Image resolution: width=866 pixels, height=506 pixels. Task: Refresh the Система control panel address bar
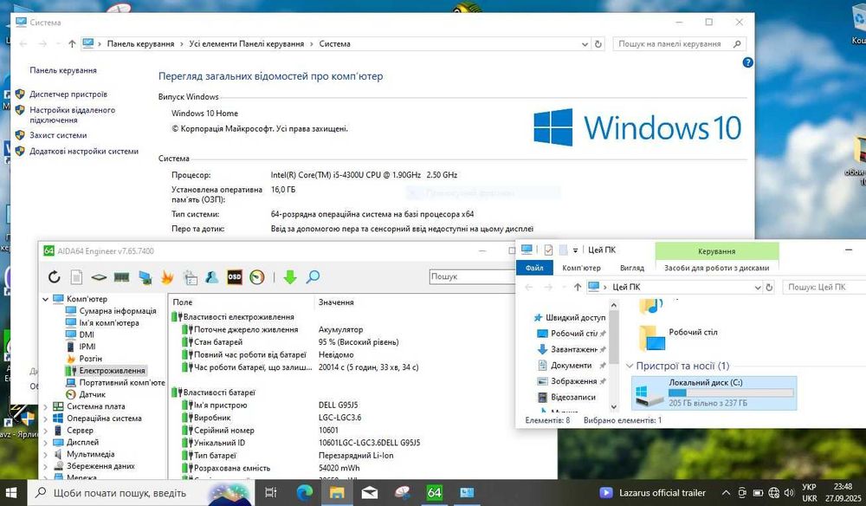[598, 44]
